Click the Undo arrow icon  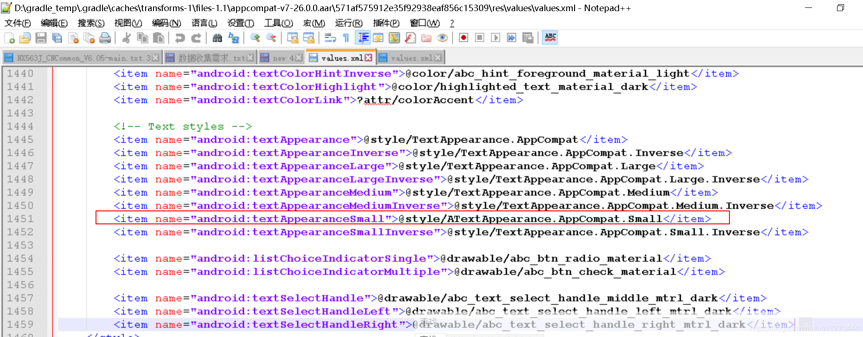tap(180, 38)
